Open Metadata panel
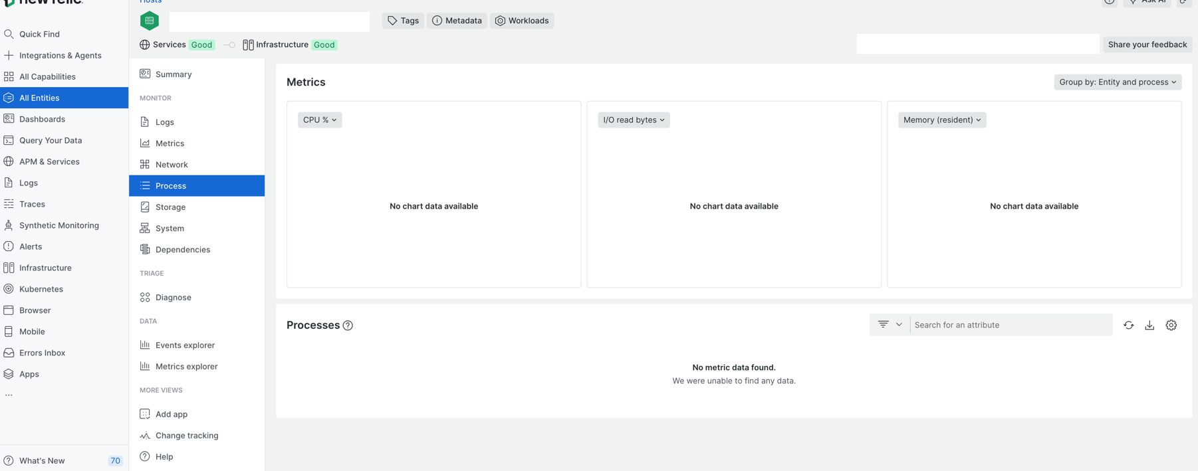Screen dimensions: 1198x471 [457, 21]
